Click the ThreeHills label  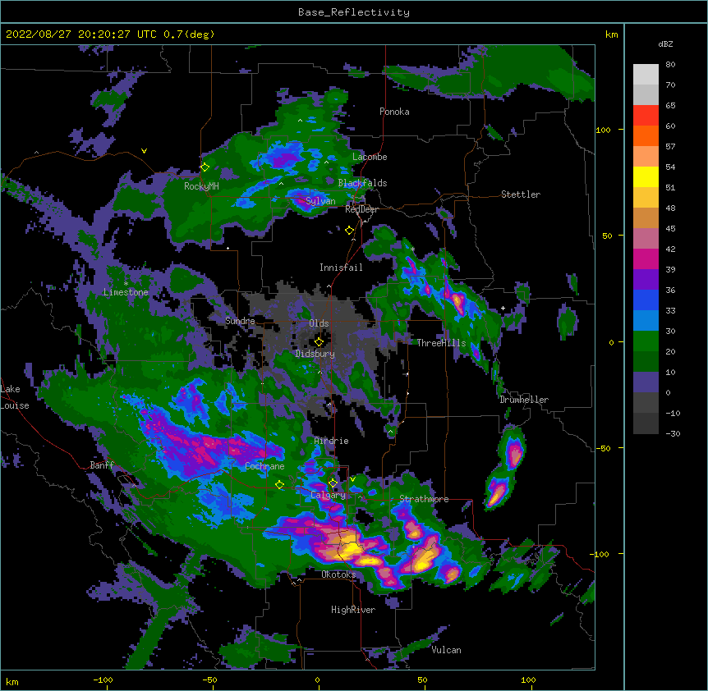[441, 343]
